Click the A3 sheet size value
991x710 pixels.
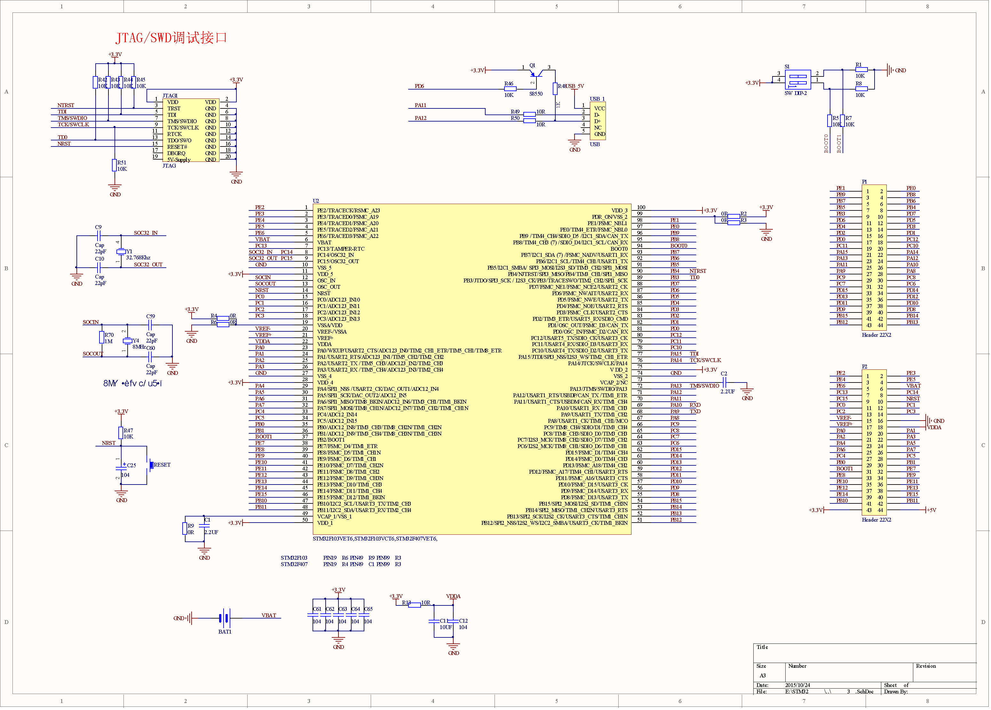pyautogui.click(x=763, y=675)
